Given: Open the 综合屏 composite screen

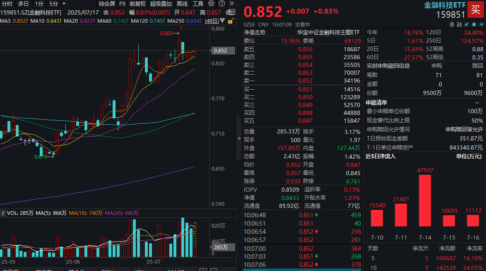Looking at the screenshot, I should point(107,4).
